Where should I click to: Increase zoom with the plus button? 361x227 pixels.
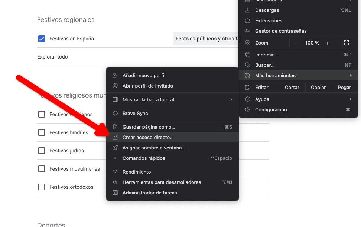point(327,43)
